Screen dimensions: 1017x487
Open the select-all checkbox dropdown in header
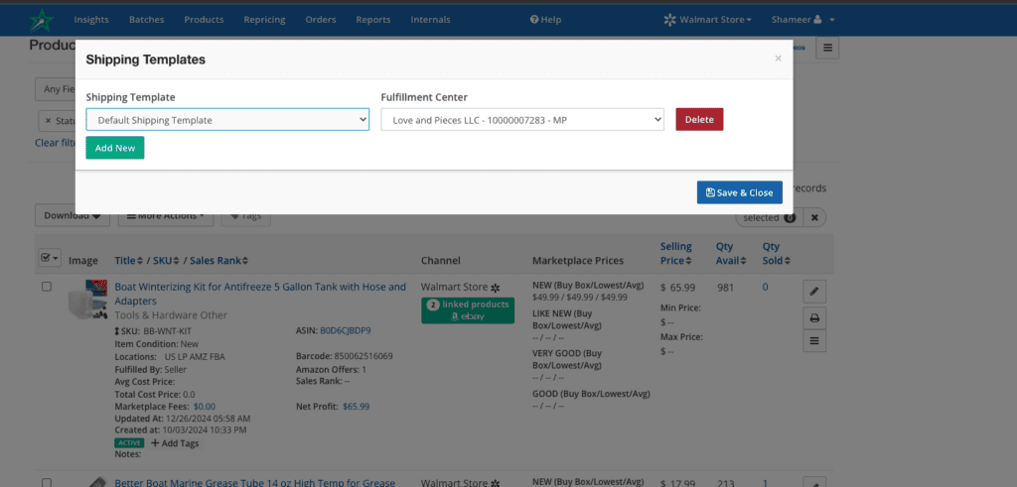pyautogui.click(x=50, y=258)
